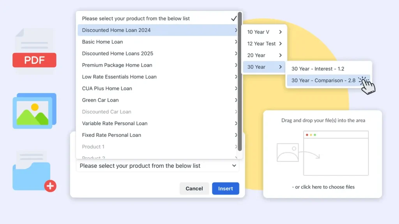The image size is (399, 224).
Task: Pick CUA Plus Home Loan
Action: click(157, 88)
